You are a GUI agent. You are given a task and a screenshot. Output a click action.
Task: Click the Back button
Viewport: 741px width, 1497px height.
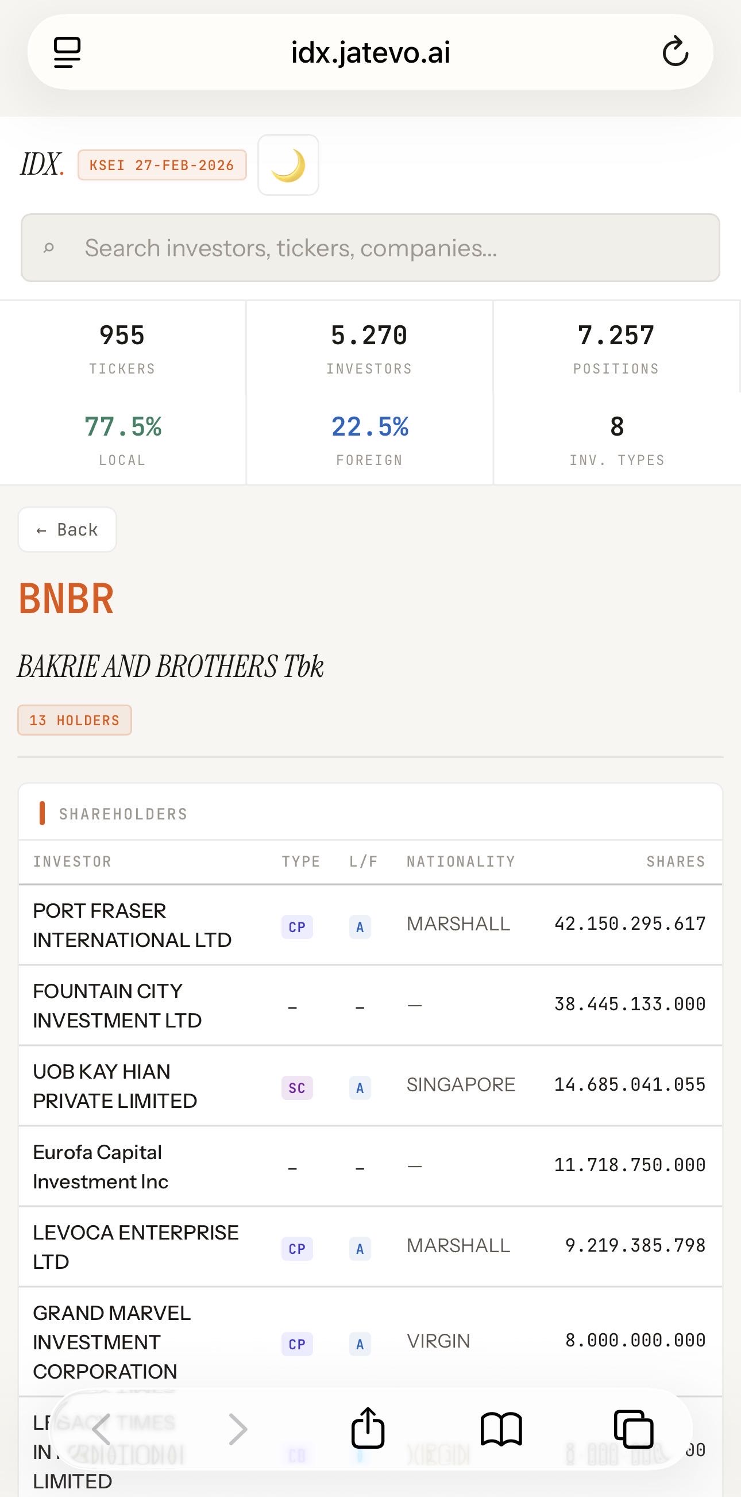(67, 529)
